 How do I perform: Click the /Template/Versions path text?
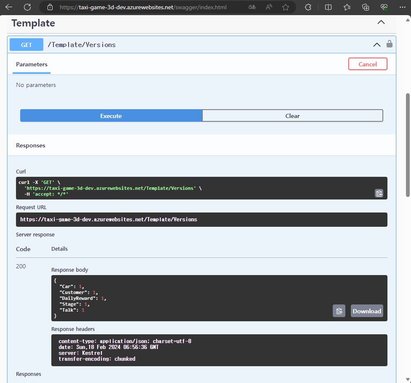(82, 45)
